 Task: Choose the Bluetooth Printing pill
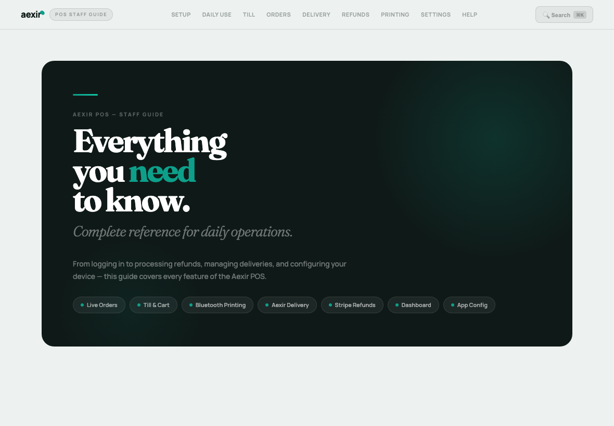[x=218, y=305]
